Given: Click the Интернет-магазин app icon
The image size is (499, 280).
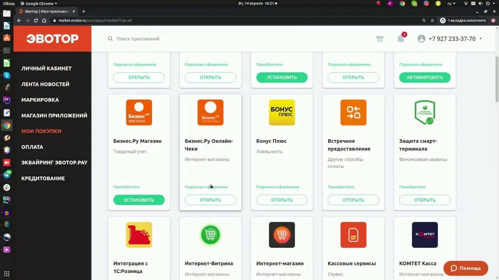Looking at the screenshot, I should 282,235.
